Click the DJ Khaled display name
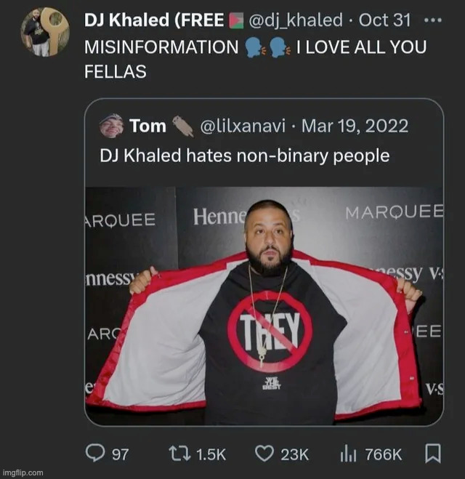Viewport: 465px width, 479px height. coord(154,20)
